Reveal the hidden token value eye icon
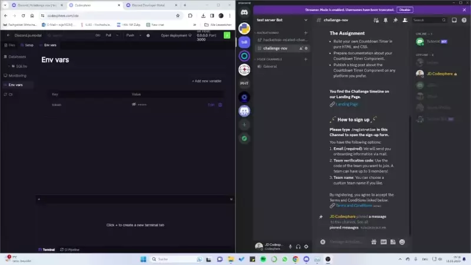The height and width of the screenshot is (265, 471). (x=134, y=105)
